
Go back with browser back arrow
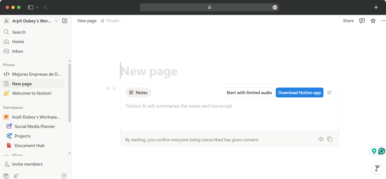click(46, 7)
